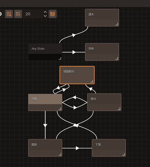The width and height of the screenshot is (150, 167).
Task: Select the 失败 state node
Action: click(x=102, y=52)
